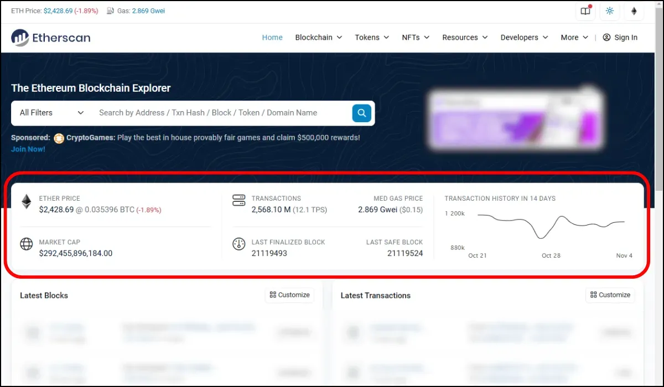Click the market cap $292,455,896,184.00 value
664x387 pixels.
[76, 254]
